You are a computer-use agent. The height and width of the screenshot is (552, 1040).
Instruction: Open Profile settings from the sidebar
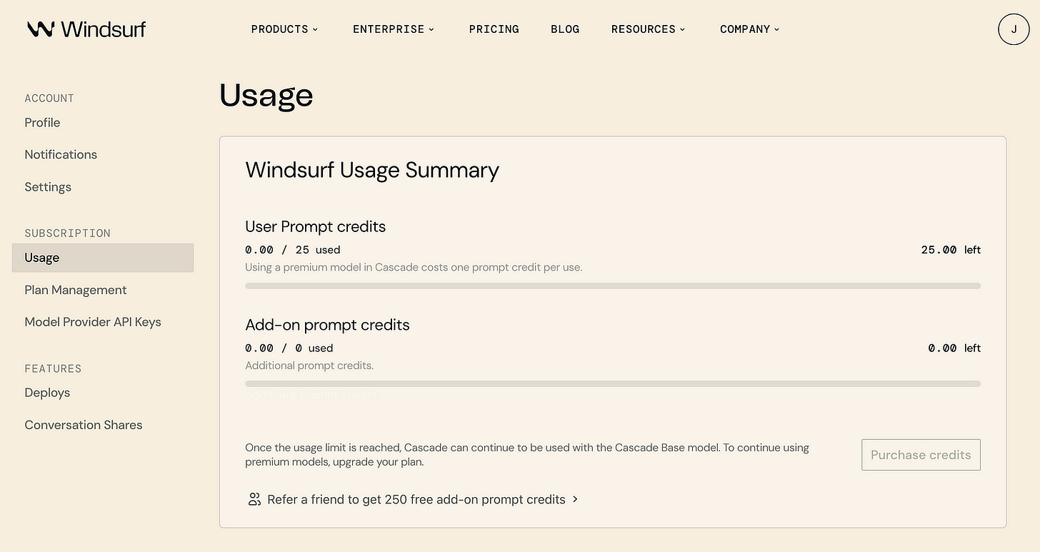[x=42, y=122]
